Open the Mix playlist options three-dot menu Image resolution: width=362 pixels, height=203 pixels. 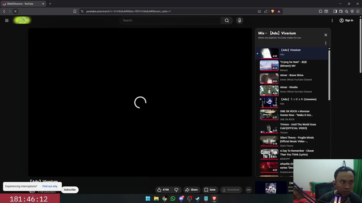(x=326, y=43)
